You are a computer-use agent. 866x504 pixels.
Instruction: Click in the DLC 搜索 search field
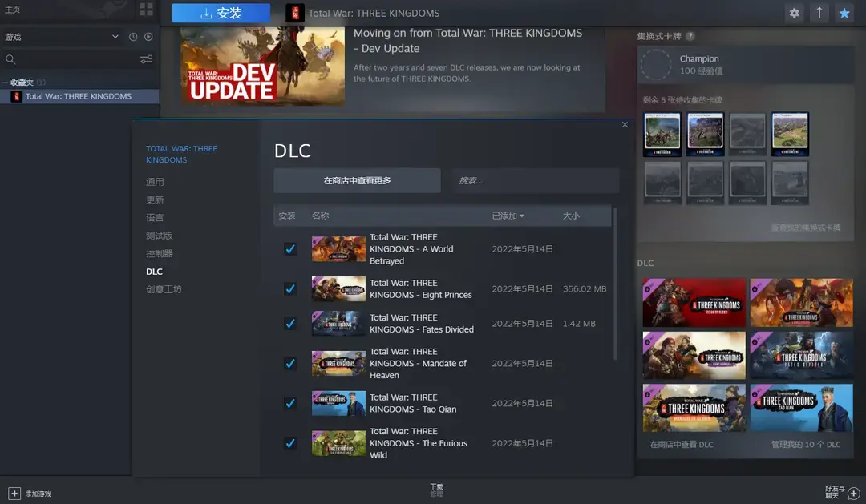pos(535,180)
